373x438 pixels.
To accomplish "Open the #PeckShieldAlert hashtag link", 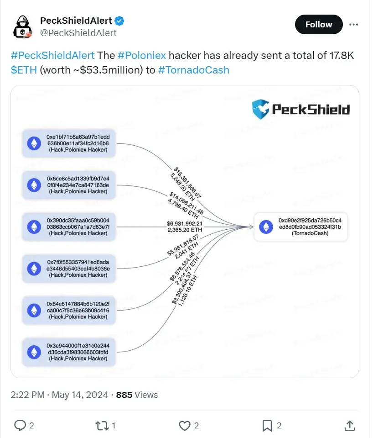I will point(52,56).
